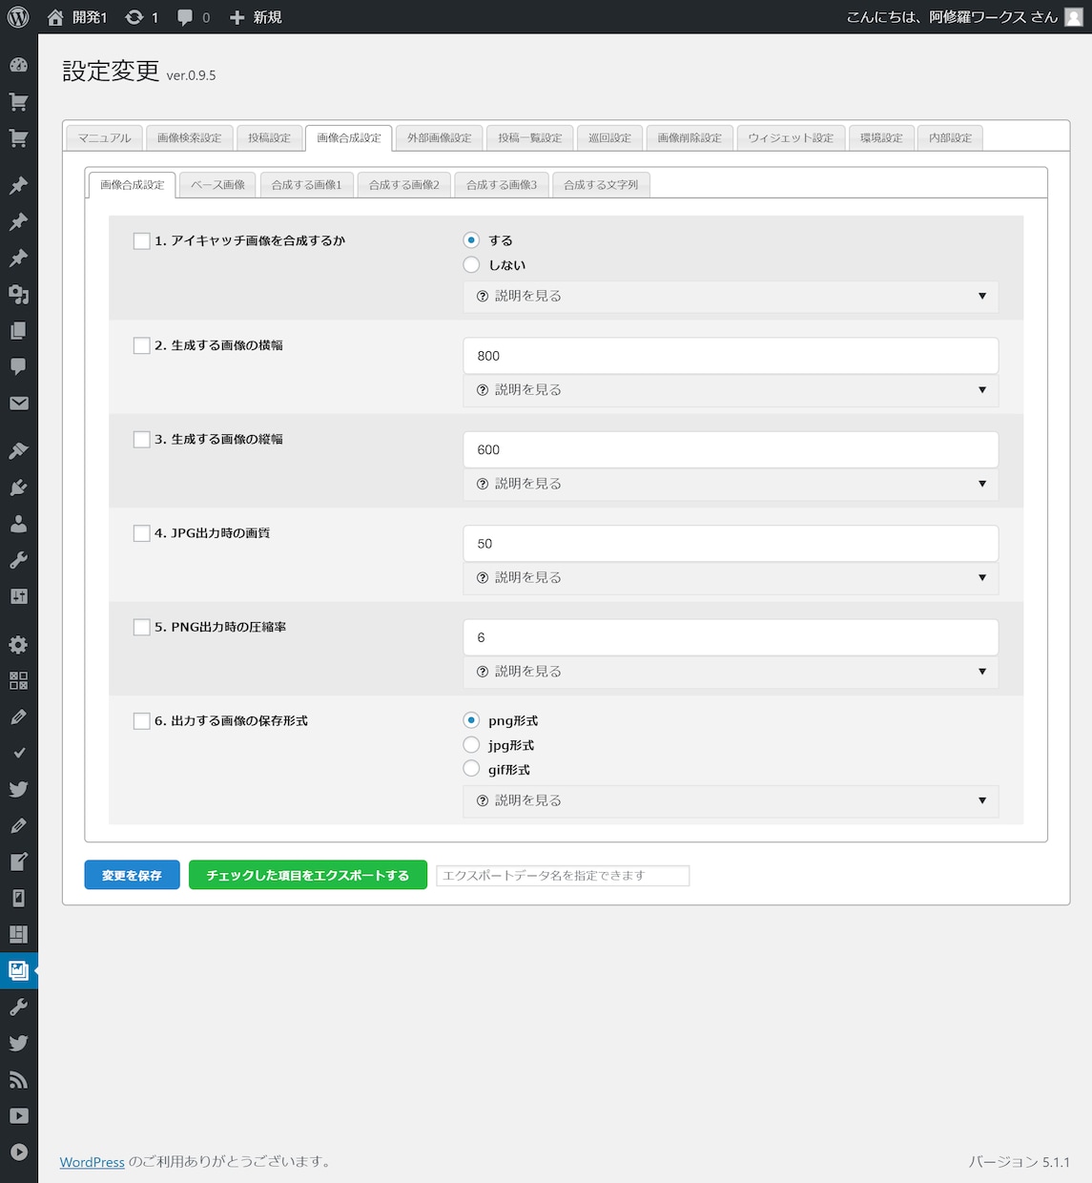Image resolution: width=1092 pixels, height=1183 pixels.
Task: Open the four-squares grid icon in sidebar
Action: 18,680
